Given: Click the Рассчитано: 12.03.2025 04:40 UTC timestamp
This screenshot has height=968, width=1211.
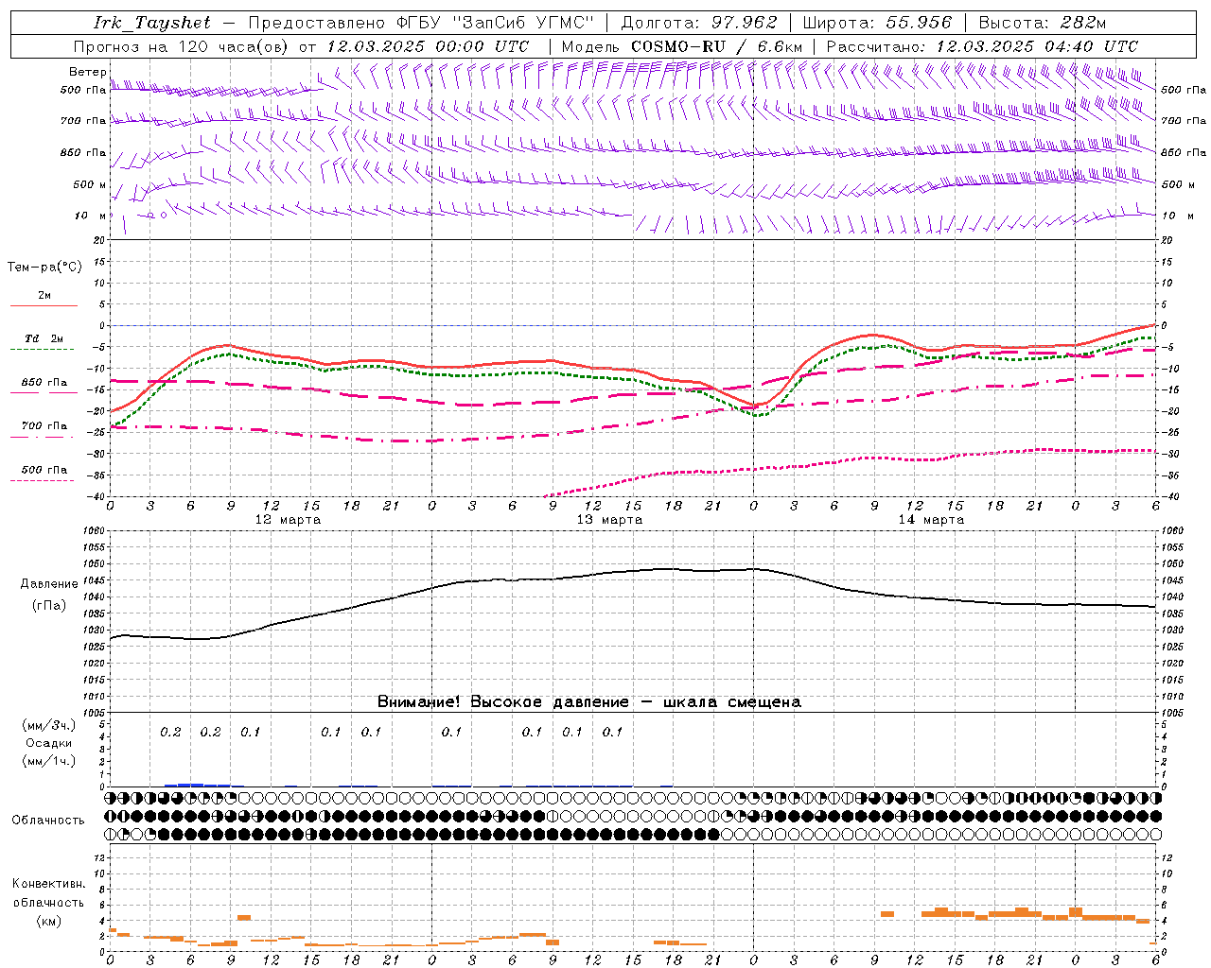Looking at the screenshot, I should click(x=982, y=46).
